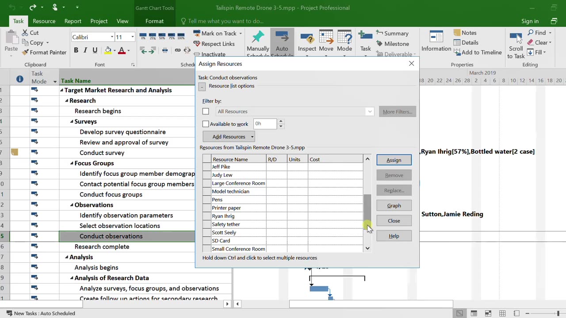This screenshot has height=318, width=566.
Task: Apply the red font color
Action: coord(122,50)
